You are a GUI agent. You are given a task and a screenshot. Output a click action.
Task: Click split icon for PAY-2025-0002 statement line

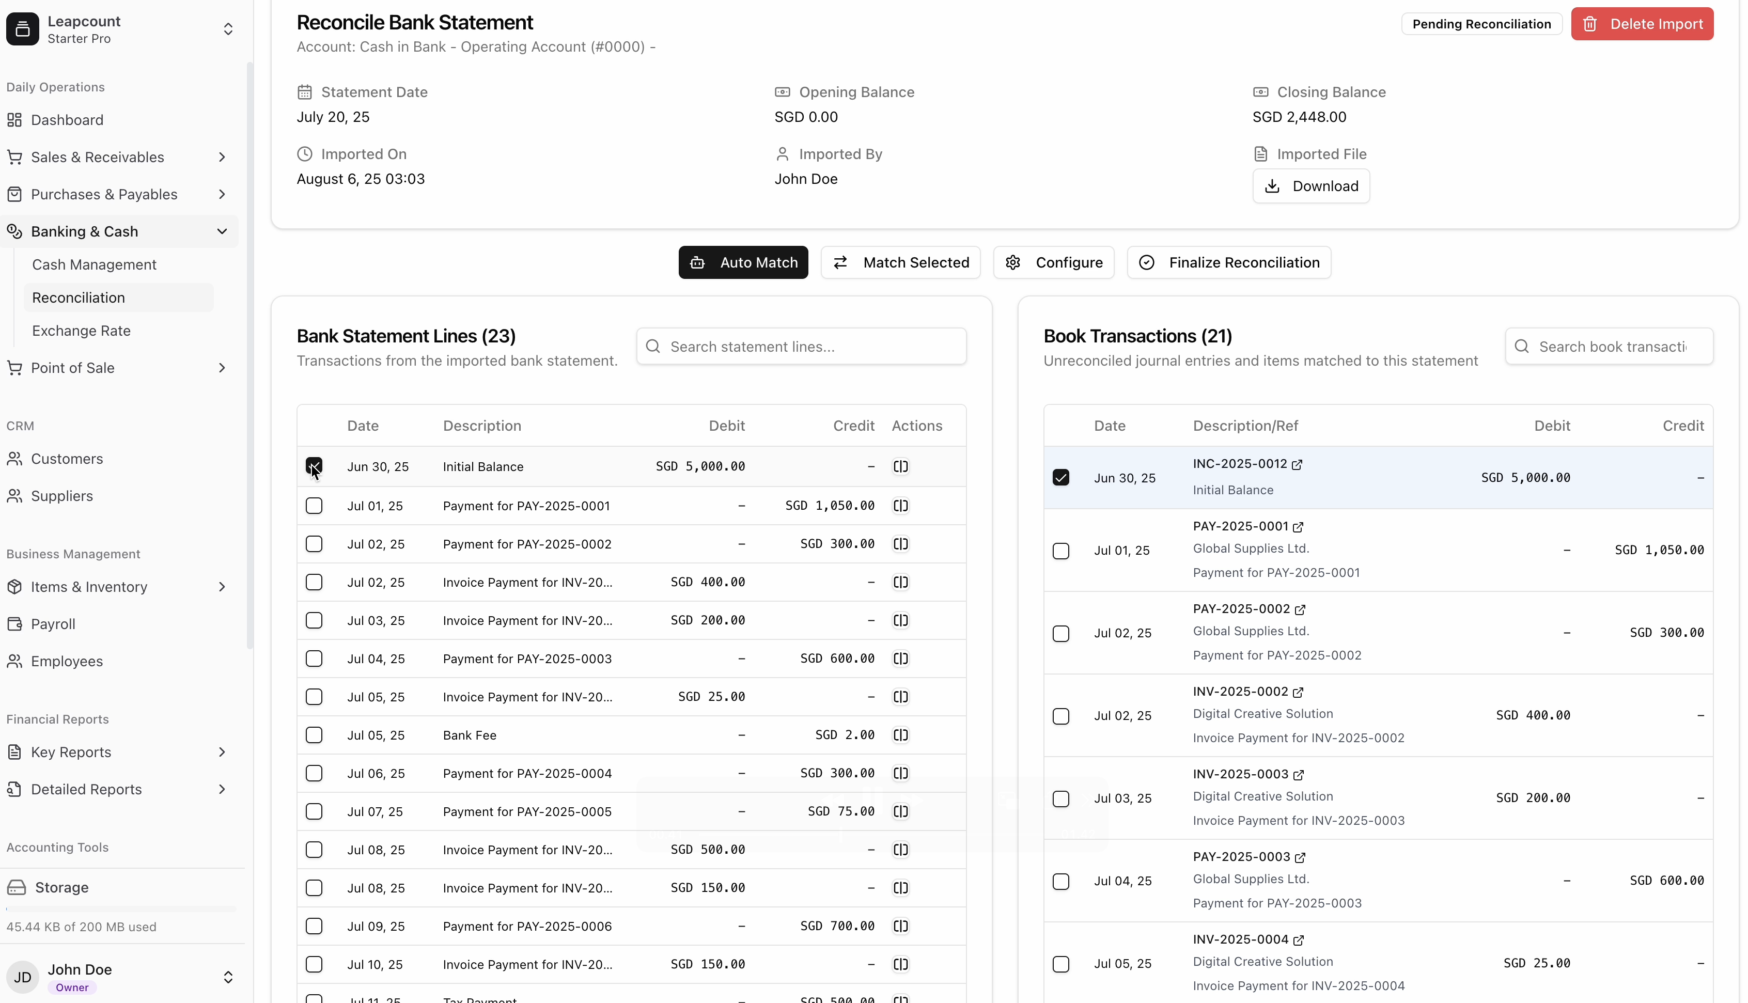[900, 544]
